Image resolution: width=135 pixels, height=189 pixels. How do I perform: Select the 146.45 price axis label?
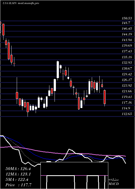(x=127, y=29)
